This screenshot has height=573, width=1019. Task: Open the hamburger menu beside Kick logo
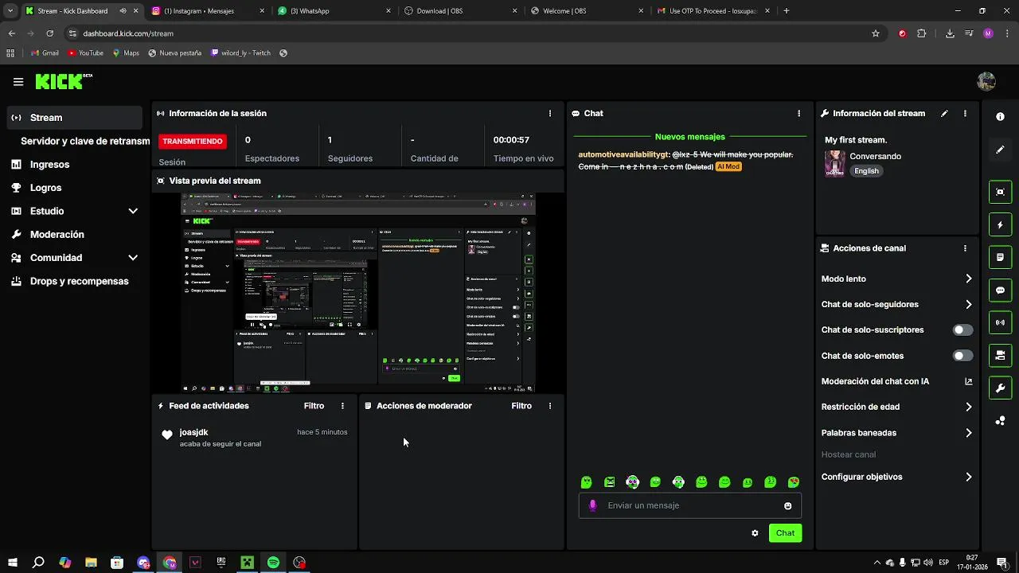click(18, 81)
